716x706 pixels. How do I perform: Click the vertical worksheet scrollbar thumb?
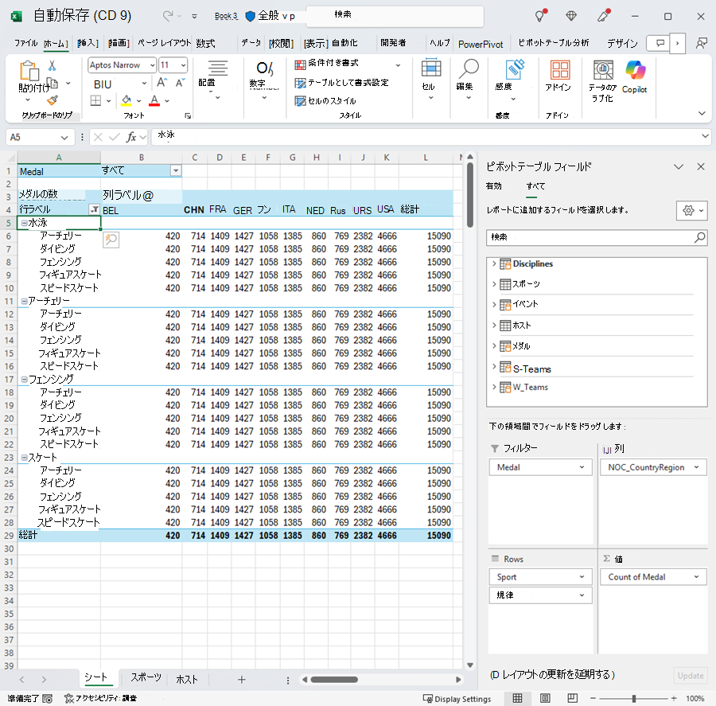(x=470, y=195)
